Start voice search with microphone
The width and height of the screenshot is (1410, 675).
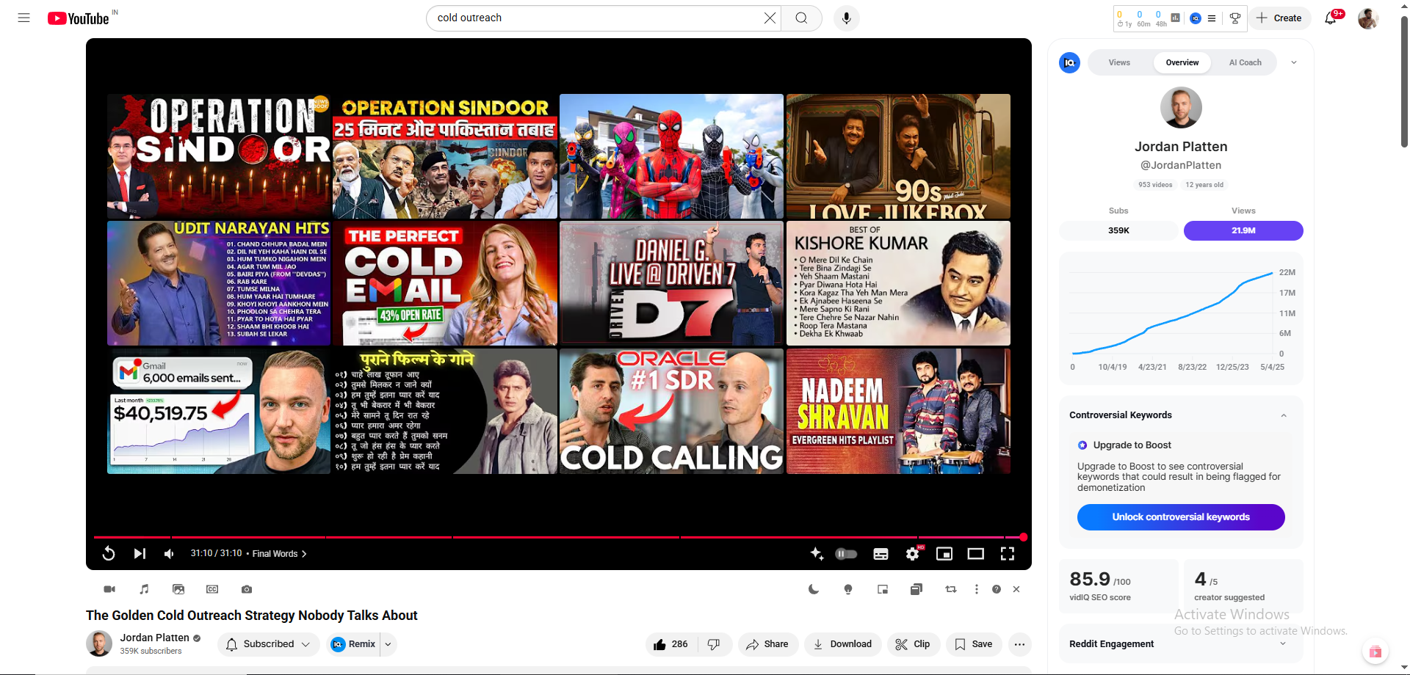(x=846, y=18)
